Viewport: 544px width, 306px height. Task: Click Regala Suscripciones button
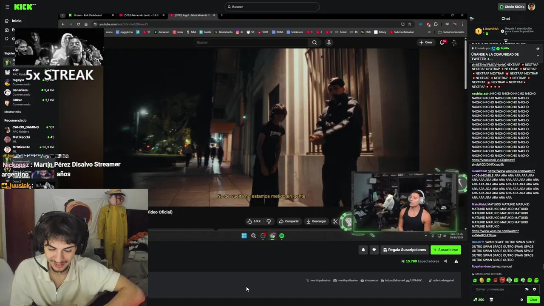pyautogui.click(x=405, y=250)
